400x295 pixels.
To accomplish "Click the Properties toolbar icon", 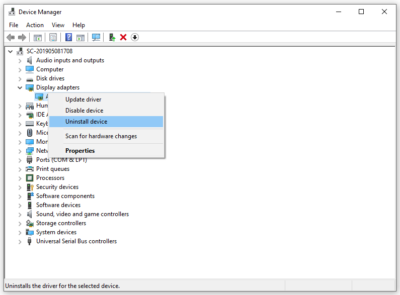I will click(53, 38).
